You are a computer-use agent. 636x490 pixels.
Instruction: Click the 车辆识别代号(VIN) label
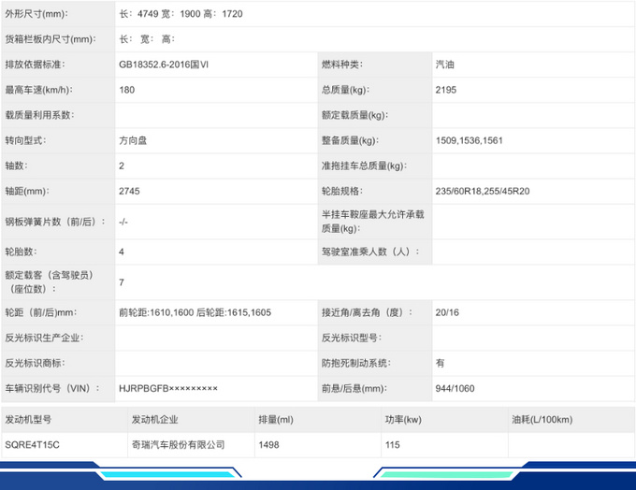(52, 389)
